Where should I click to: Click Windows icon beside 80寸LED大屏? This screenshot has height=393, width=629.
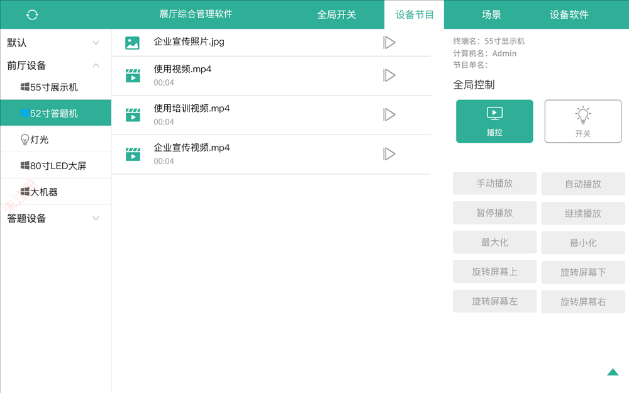[x=25, y=165]
